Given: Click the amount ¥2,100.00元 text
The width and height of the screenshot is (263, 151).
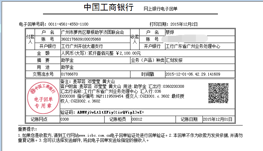Looking at the screenshot, I should 128,53.
